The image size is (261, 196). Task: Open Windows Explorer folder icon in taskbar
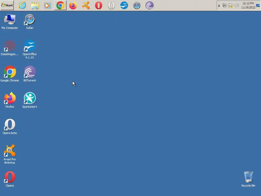click(x=35, y=5)
